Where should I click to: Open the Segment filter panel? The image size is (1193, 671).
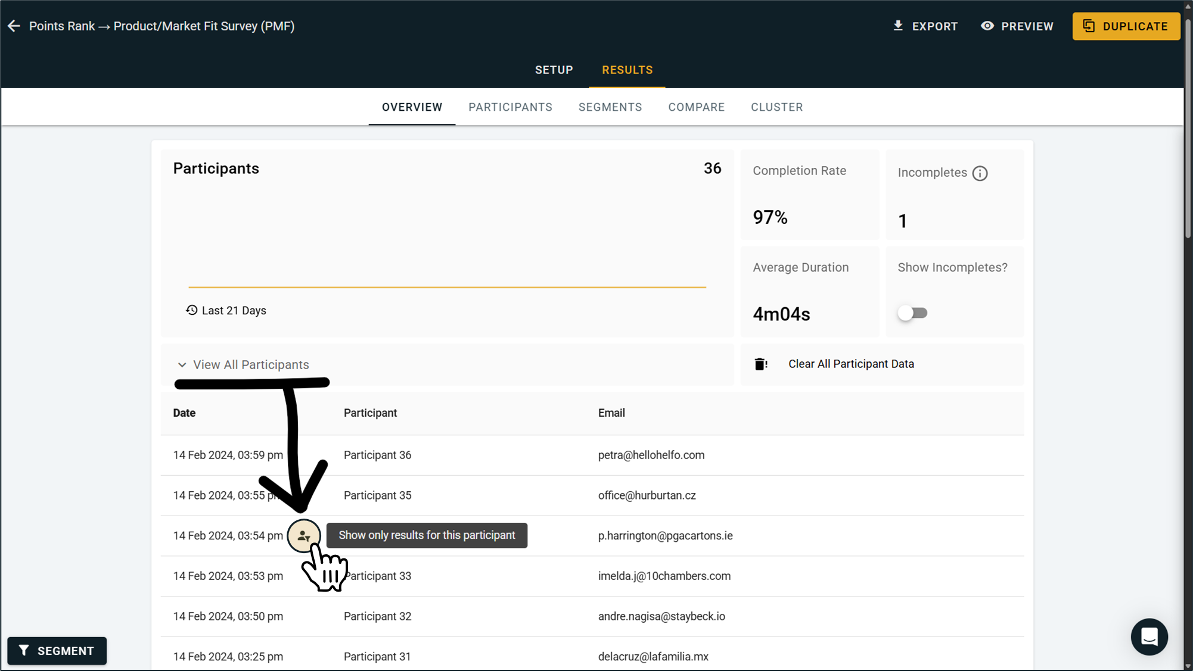pyautogui.click(x=57, y=651)
